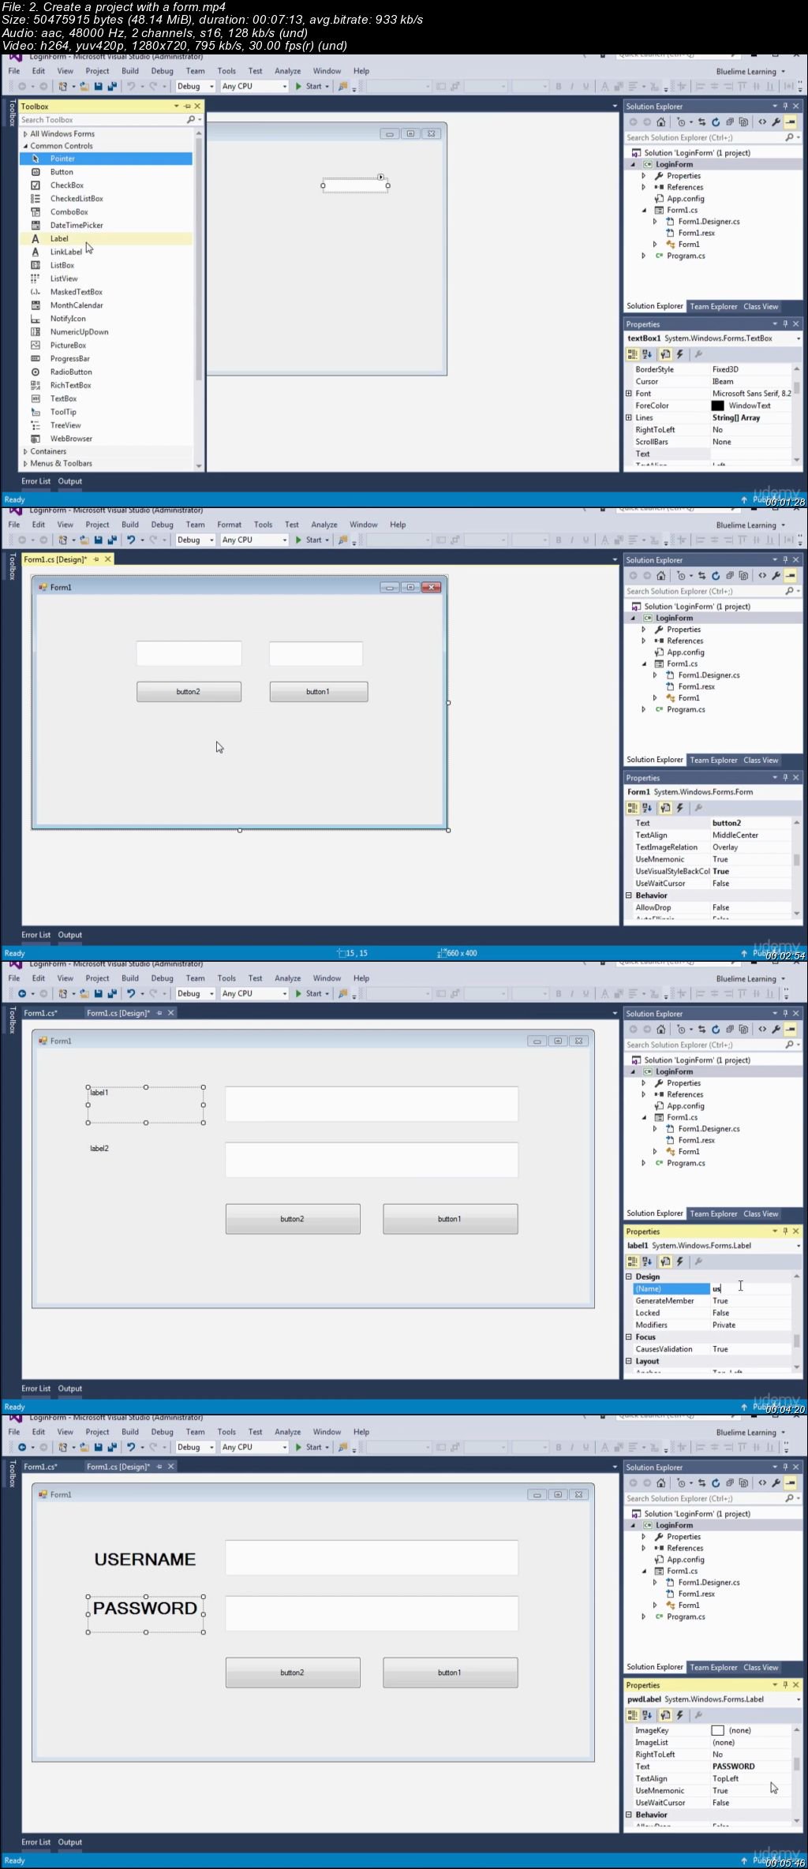Image resolution: width=808 pixels, height=1869 pixels.
Task: Select TreeView in the Toolbox
Action: coord(107,426)
